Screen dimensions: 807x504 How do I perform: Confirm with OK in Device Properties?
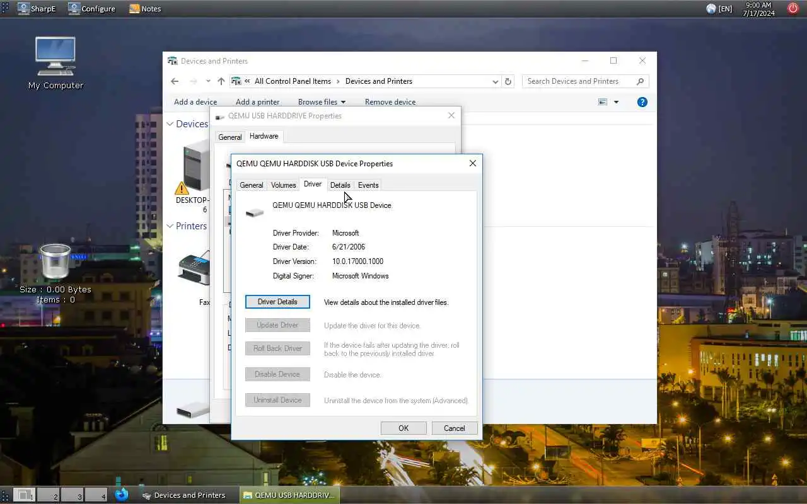click(403, 428)
